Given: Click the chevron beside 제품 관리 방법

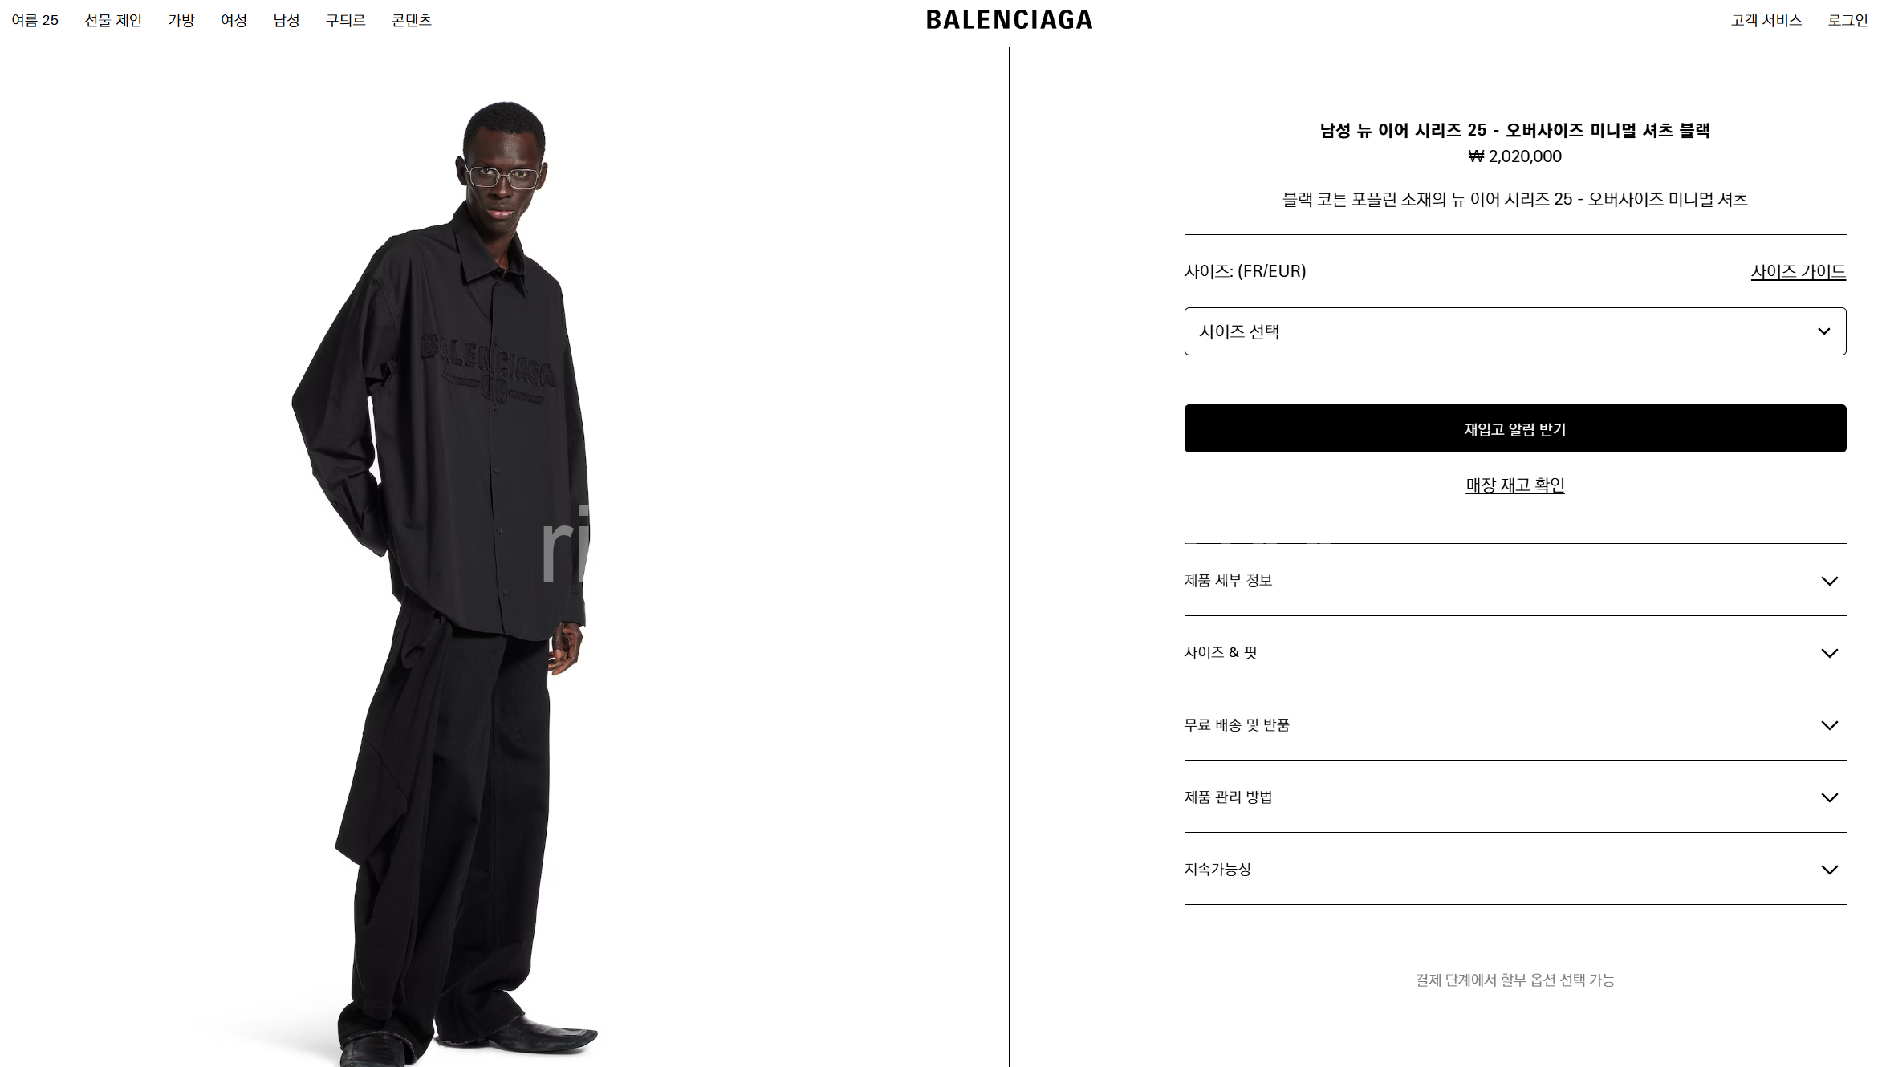Looking at the screenshot, I should point(1829,797).
